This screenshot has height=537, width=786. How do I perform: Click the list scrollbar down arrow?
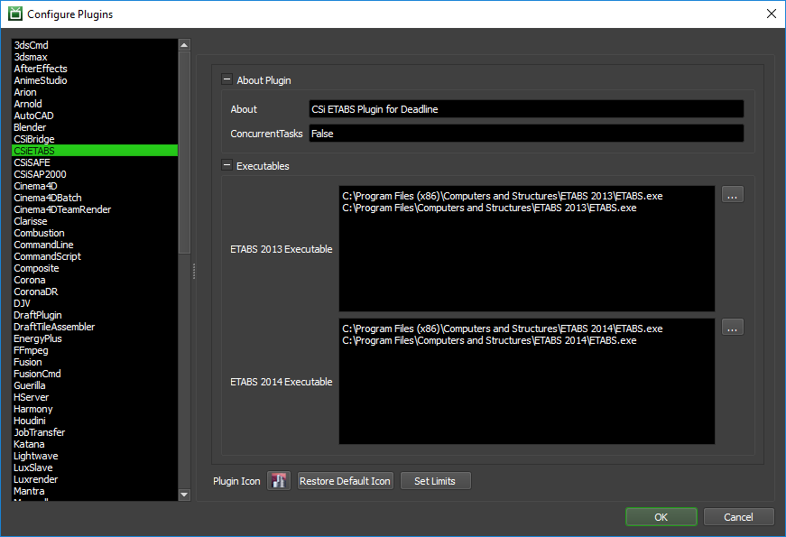point(184,495)
